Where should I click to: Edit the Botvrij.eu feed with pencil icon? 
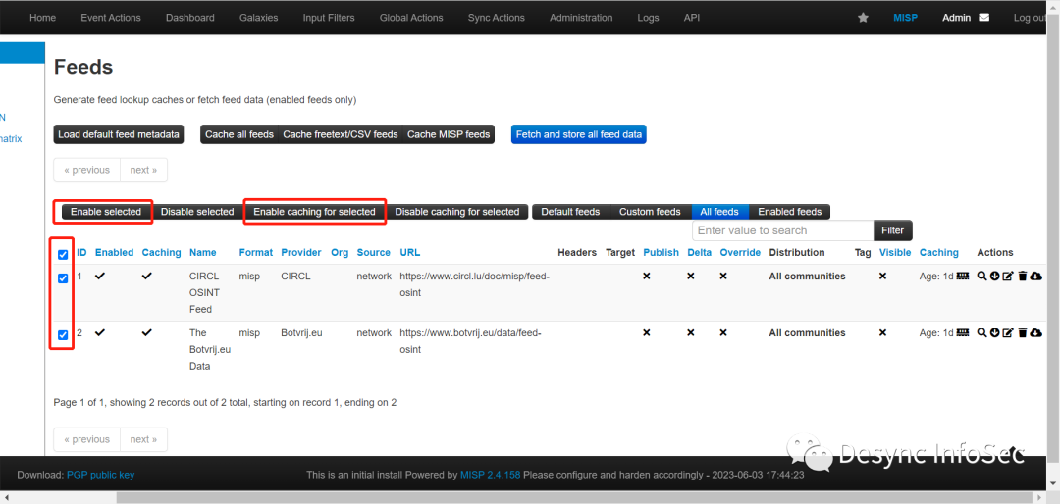(1008, 332)
